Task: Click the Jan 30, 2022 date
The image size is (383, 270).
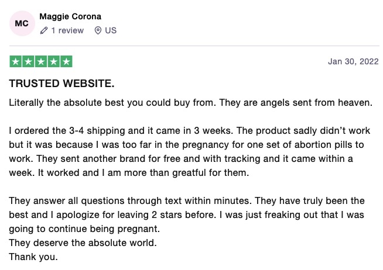Action: click(x=353, y=61)
